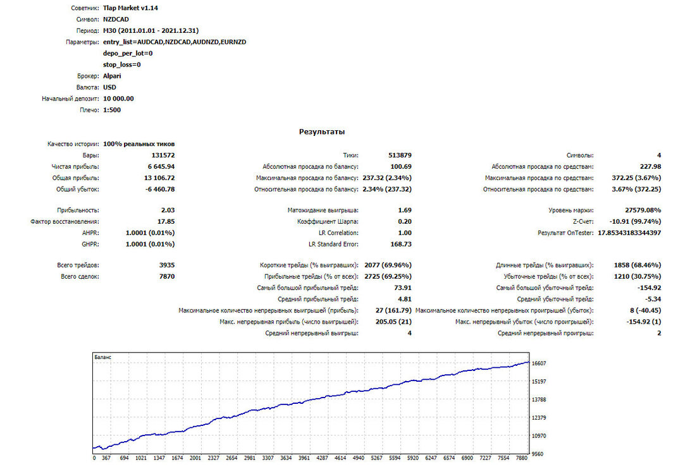Select the net profit value 6 645.94

coord(161,166)
